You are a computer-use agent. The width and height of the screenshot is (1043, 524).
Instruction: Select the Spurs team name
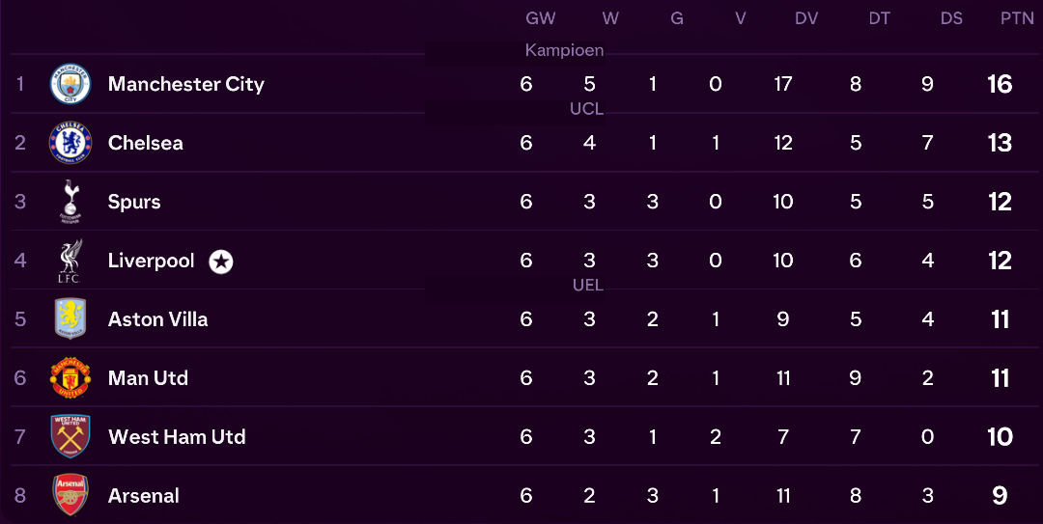click(x=134, y=202)
